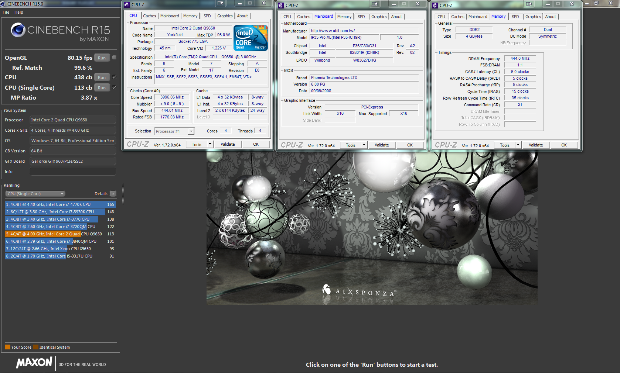Click the panel resize grip beside Ranking
The image size is (620, 373).
123,194
